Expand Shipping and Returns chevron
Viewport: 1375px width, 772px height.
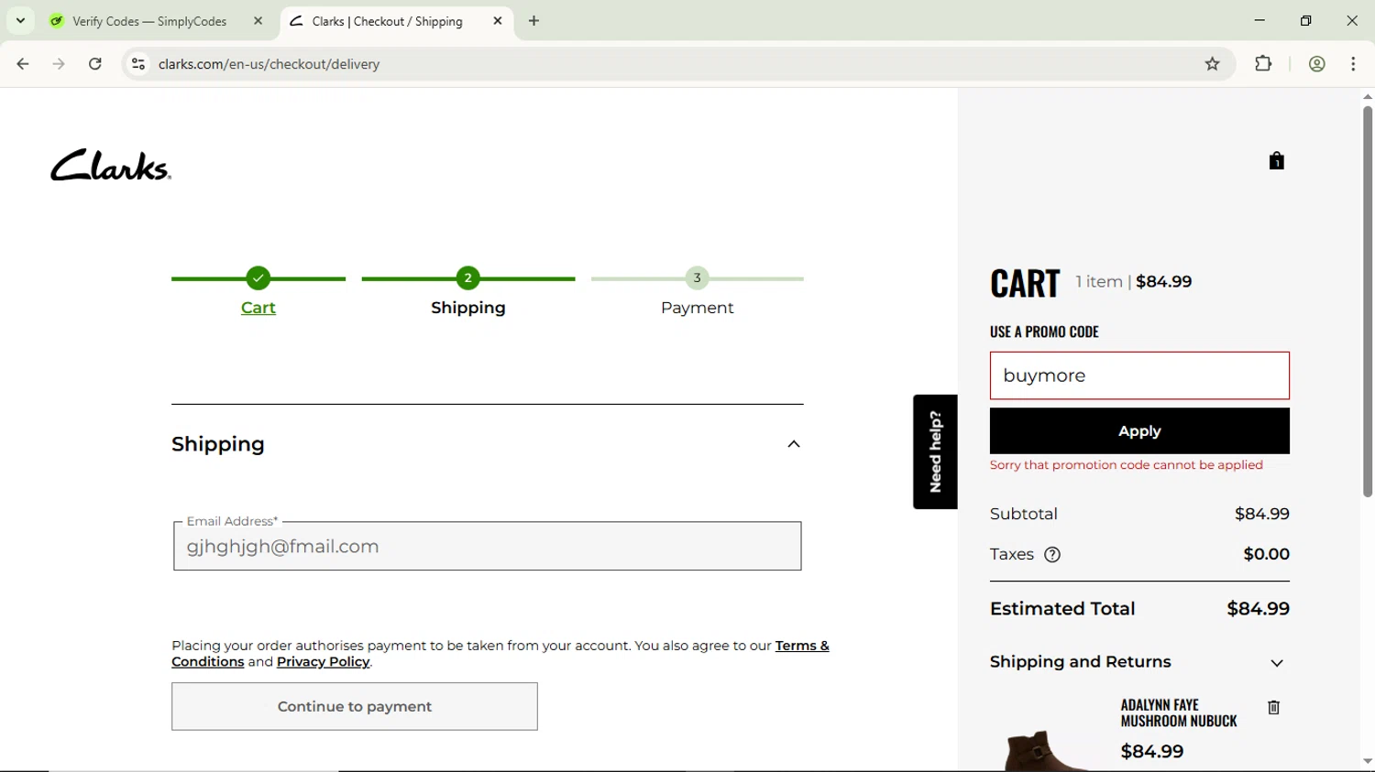1277,663
